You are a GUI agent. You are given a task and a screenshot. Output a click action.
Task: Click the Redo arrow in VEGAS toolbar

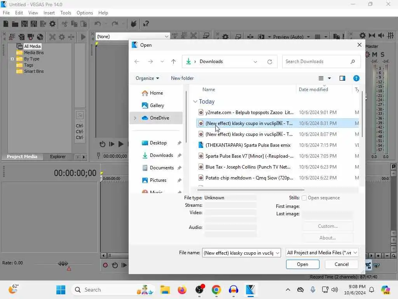pos(115,24)
